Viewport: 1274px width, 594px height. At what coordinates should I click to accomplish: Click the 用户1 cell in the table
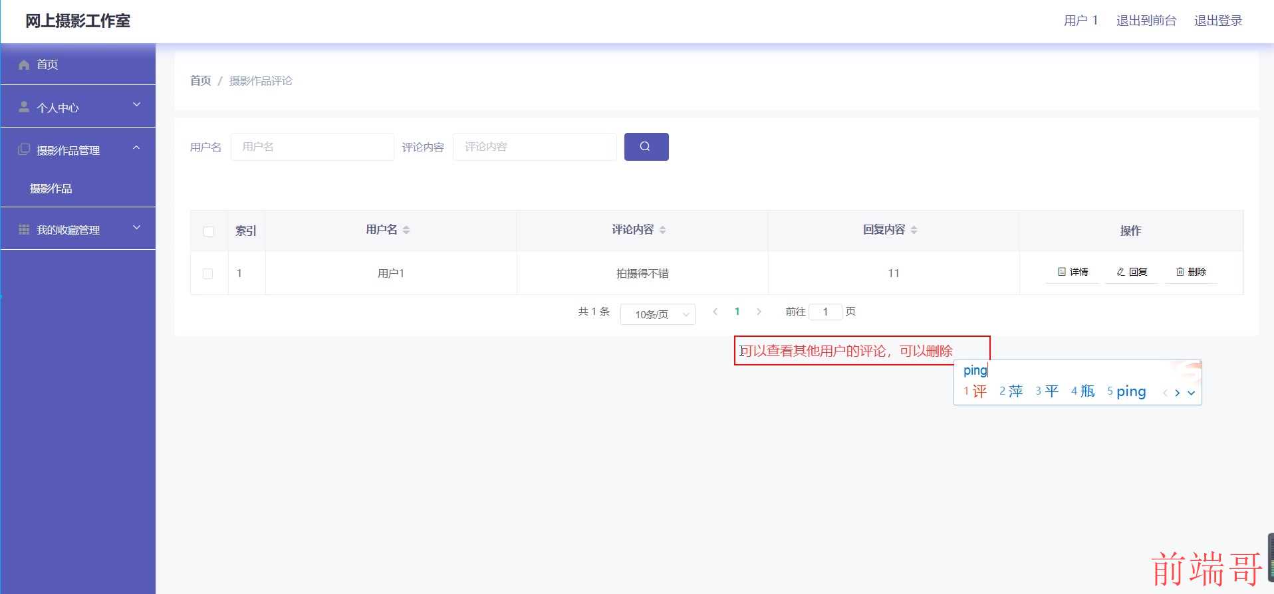[391, 273]
